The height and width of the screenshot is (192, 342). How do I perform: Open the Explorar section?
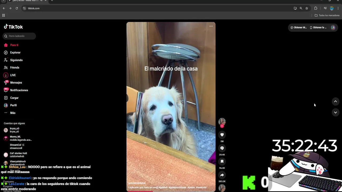(12, 53)
